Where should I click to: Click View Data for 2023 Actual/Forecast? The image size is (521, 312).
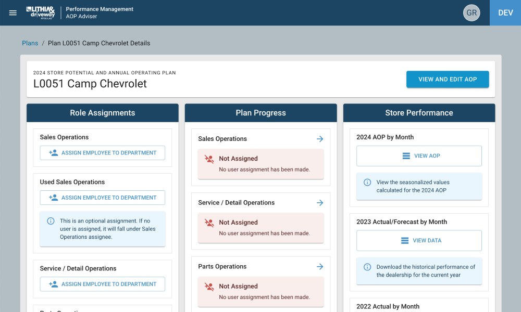click(x=419, y=241)
